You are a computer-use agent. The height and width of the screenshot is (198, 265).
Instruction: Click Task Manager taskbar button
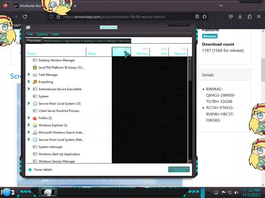click(x=48, y=192)
